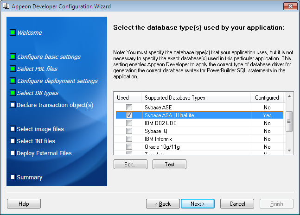The width and height of the screenshot is (300, 215).
Task: Click the database list scrollbar thumb
Action: click(x=289, y=121)
